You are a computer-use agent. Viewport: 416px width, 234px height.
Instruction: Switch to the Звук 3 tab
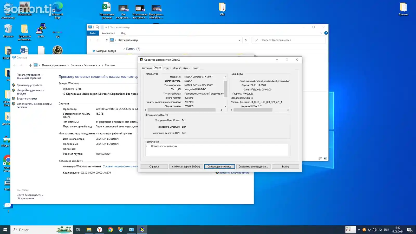click(x=186, y=68)
